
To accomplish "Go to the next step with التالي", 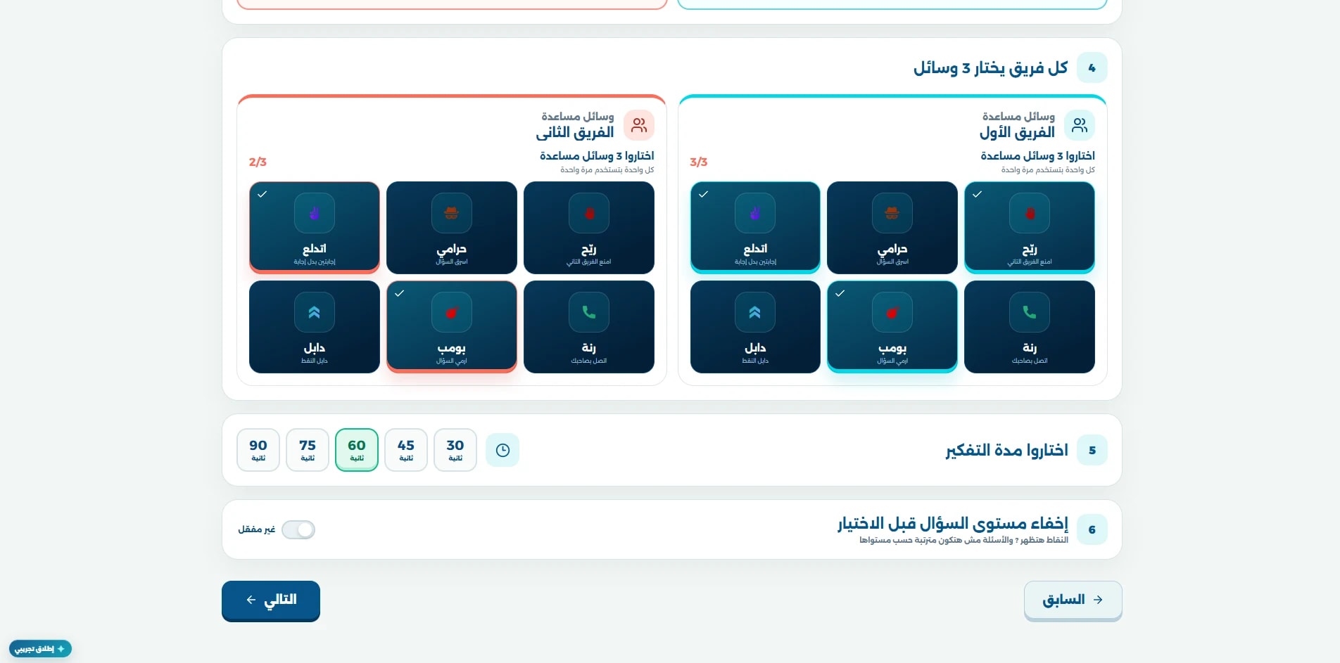I will point(271,600).
